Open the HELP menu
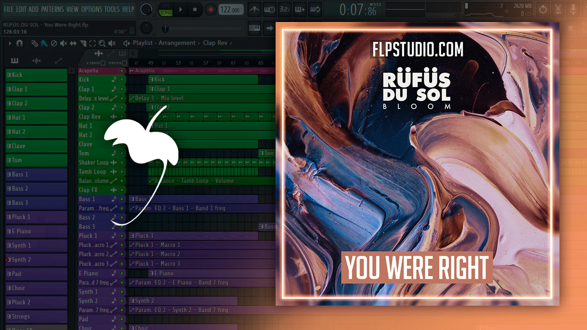The image size is (587, 330). click(128, 9)
